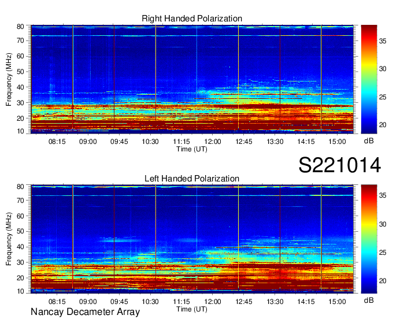Click the 10:30 time tick on the right-handed plot
Viewport: 393px width, 319px height.
pos(150,142)
